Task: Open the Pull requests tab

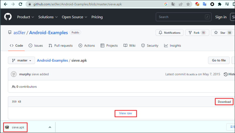Action: point(61,46)
